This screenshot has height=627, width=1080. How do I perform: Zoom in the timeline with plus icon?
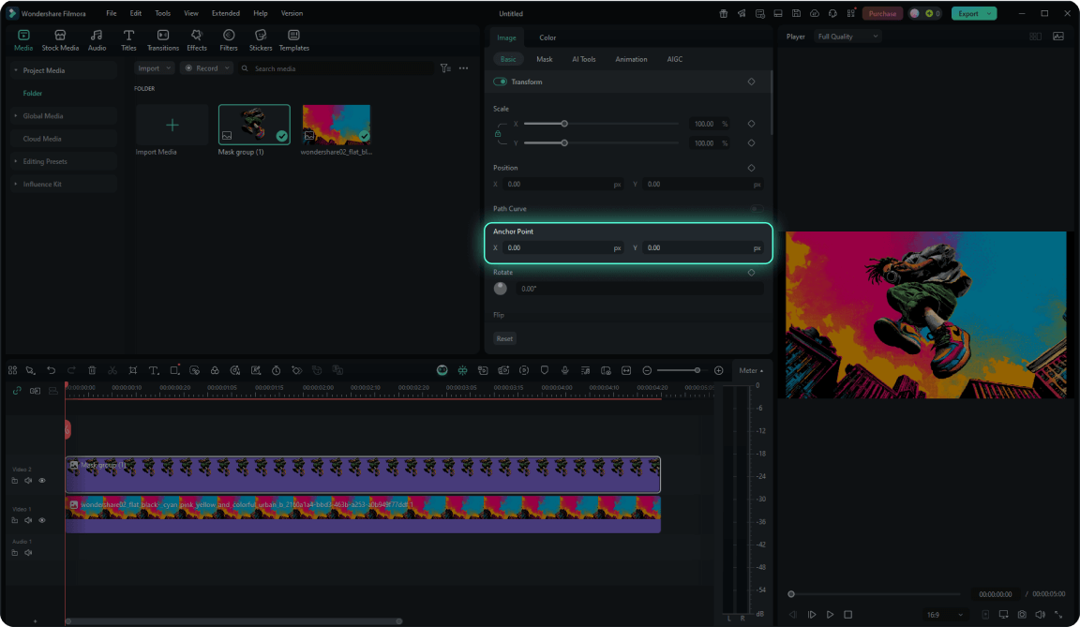click(718, 370)
